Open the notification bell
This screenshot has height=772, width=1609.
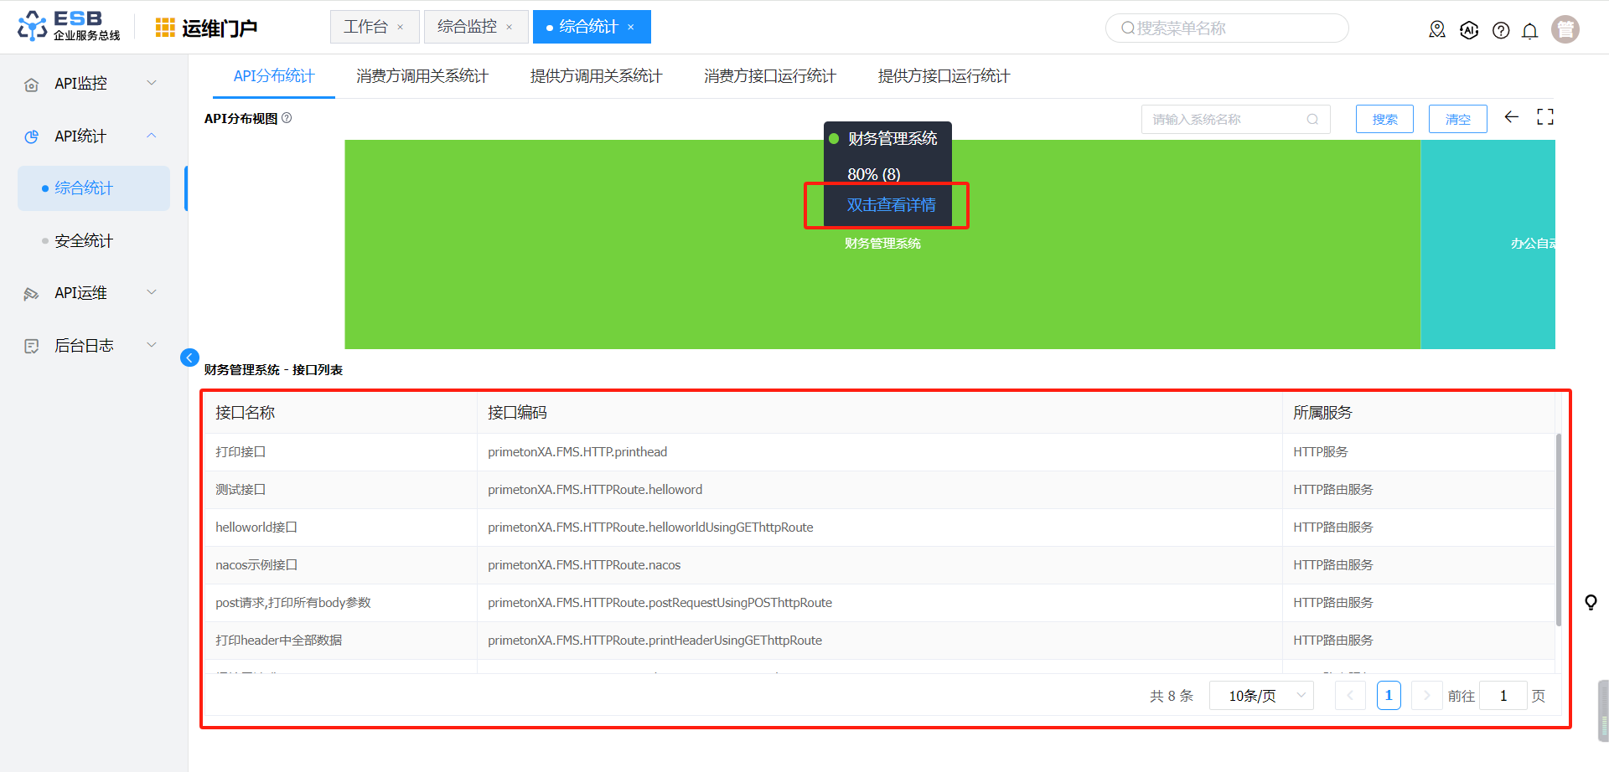click(x=1529, y=31)
